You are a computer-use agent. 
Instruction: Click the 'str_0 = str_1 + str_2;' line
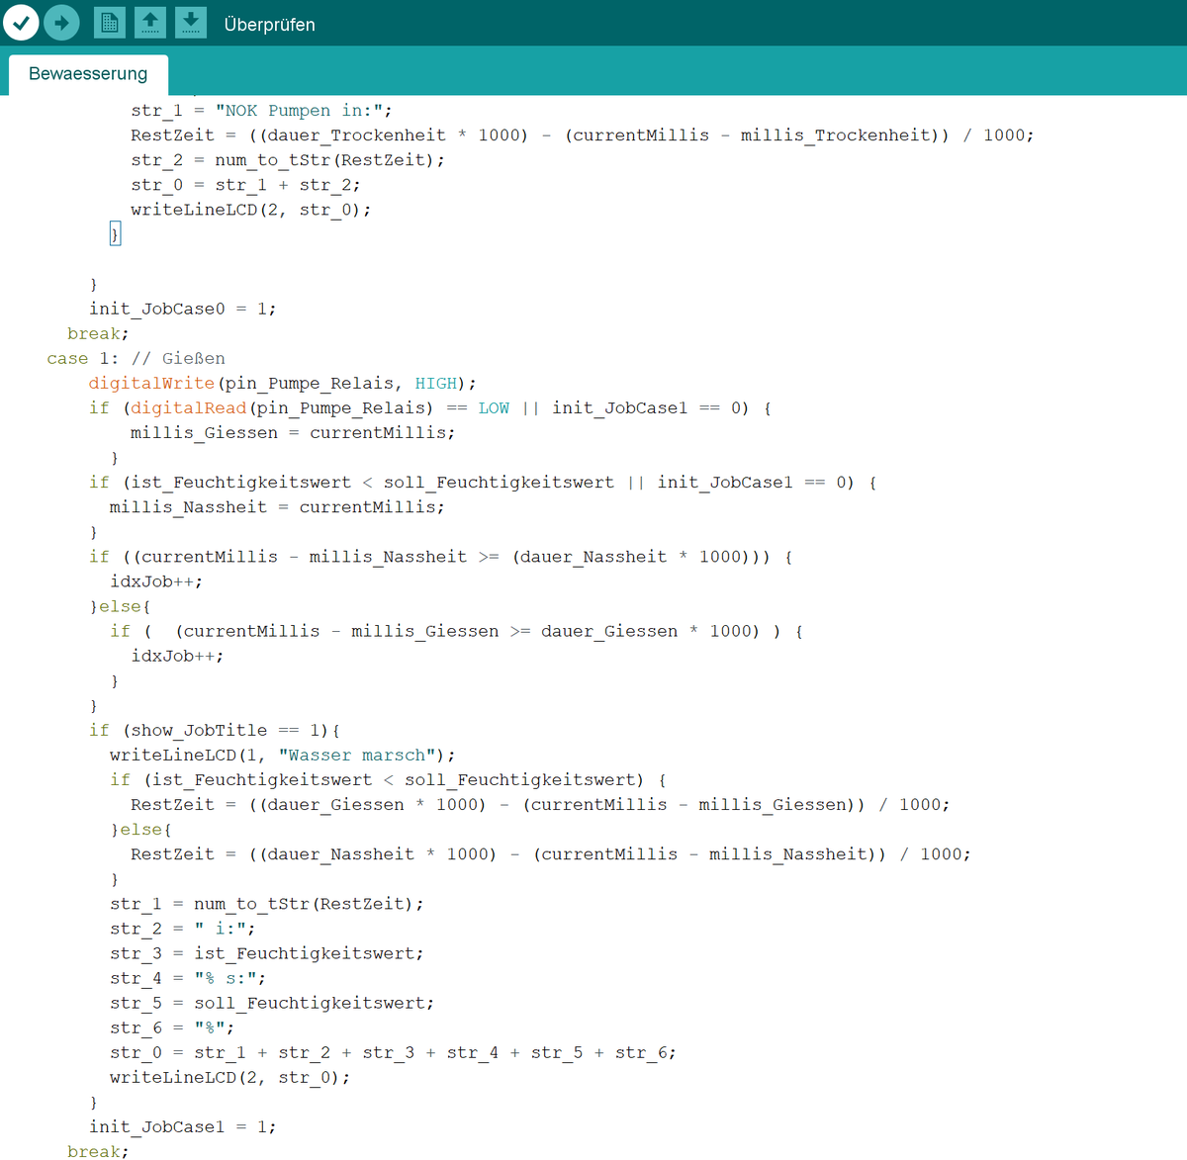point(245,184)
